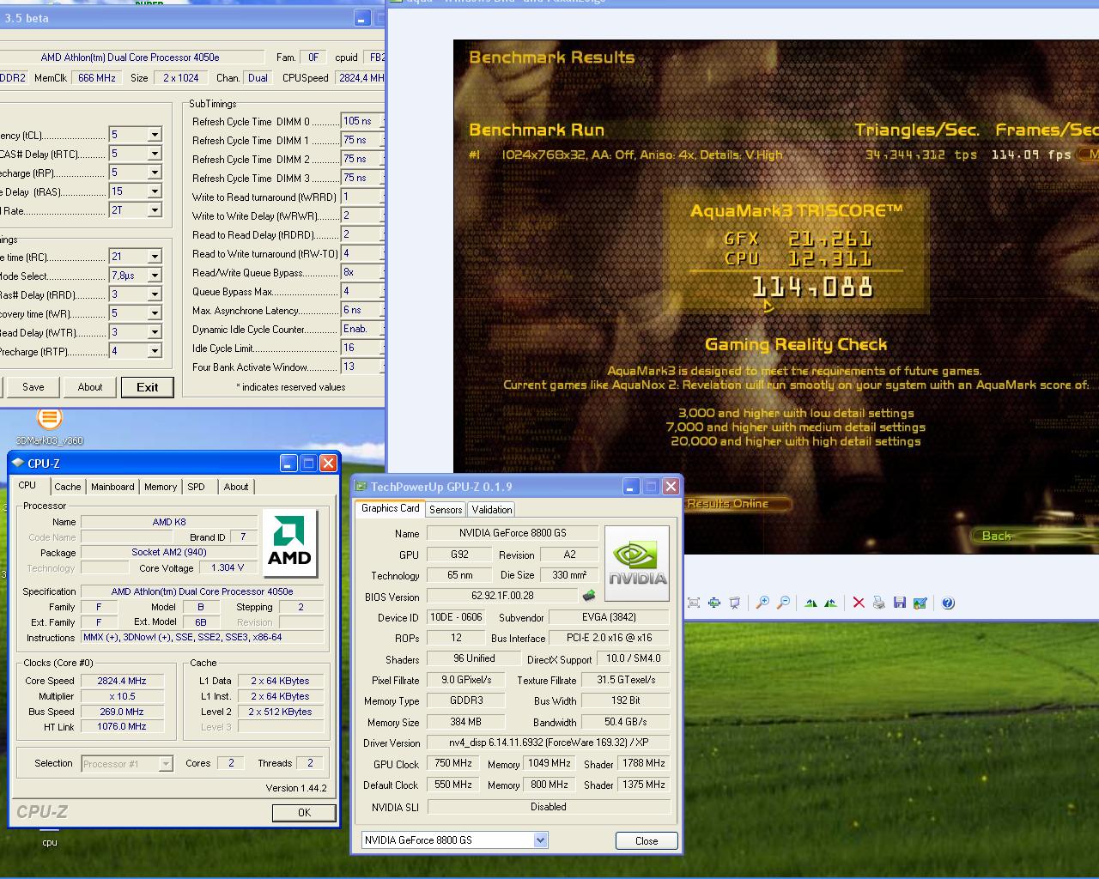This screenshot has width=1099, height=879.
Task: Open tWTR dropdown showing 3
Action: 155,332
